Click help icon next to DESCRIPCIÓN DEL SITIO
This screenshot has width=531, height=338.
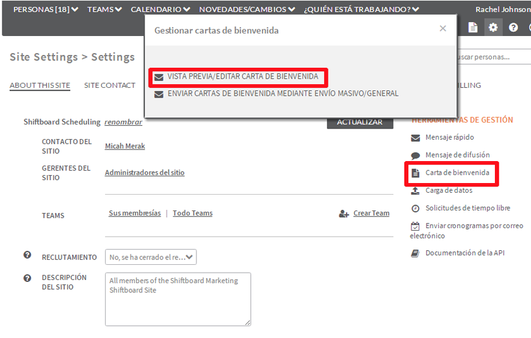27,278
